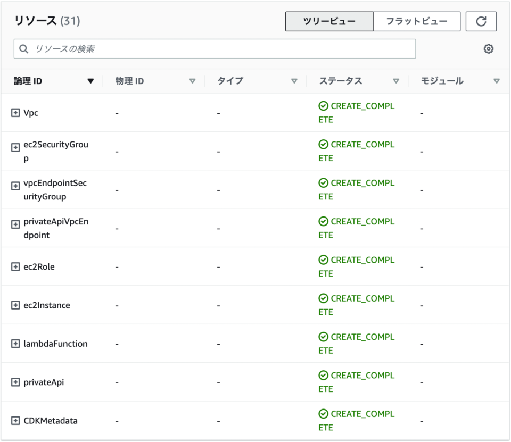Click the refresh resources icon button
Image resolution: width=511 pixels, height=442 pixels.
pyautogui.click(x=481, y=21)
